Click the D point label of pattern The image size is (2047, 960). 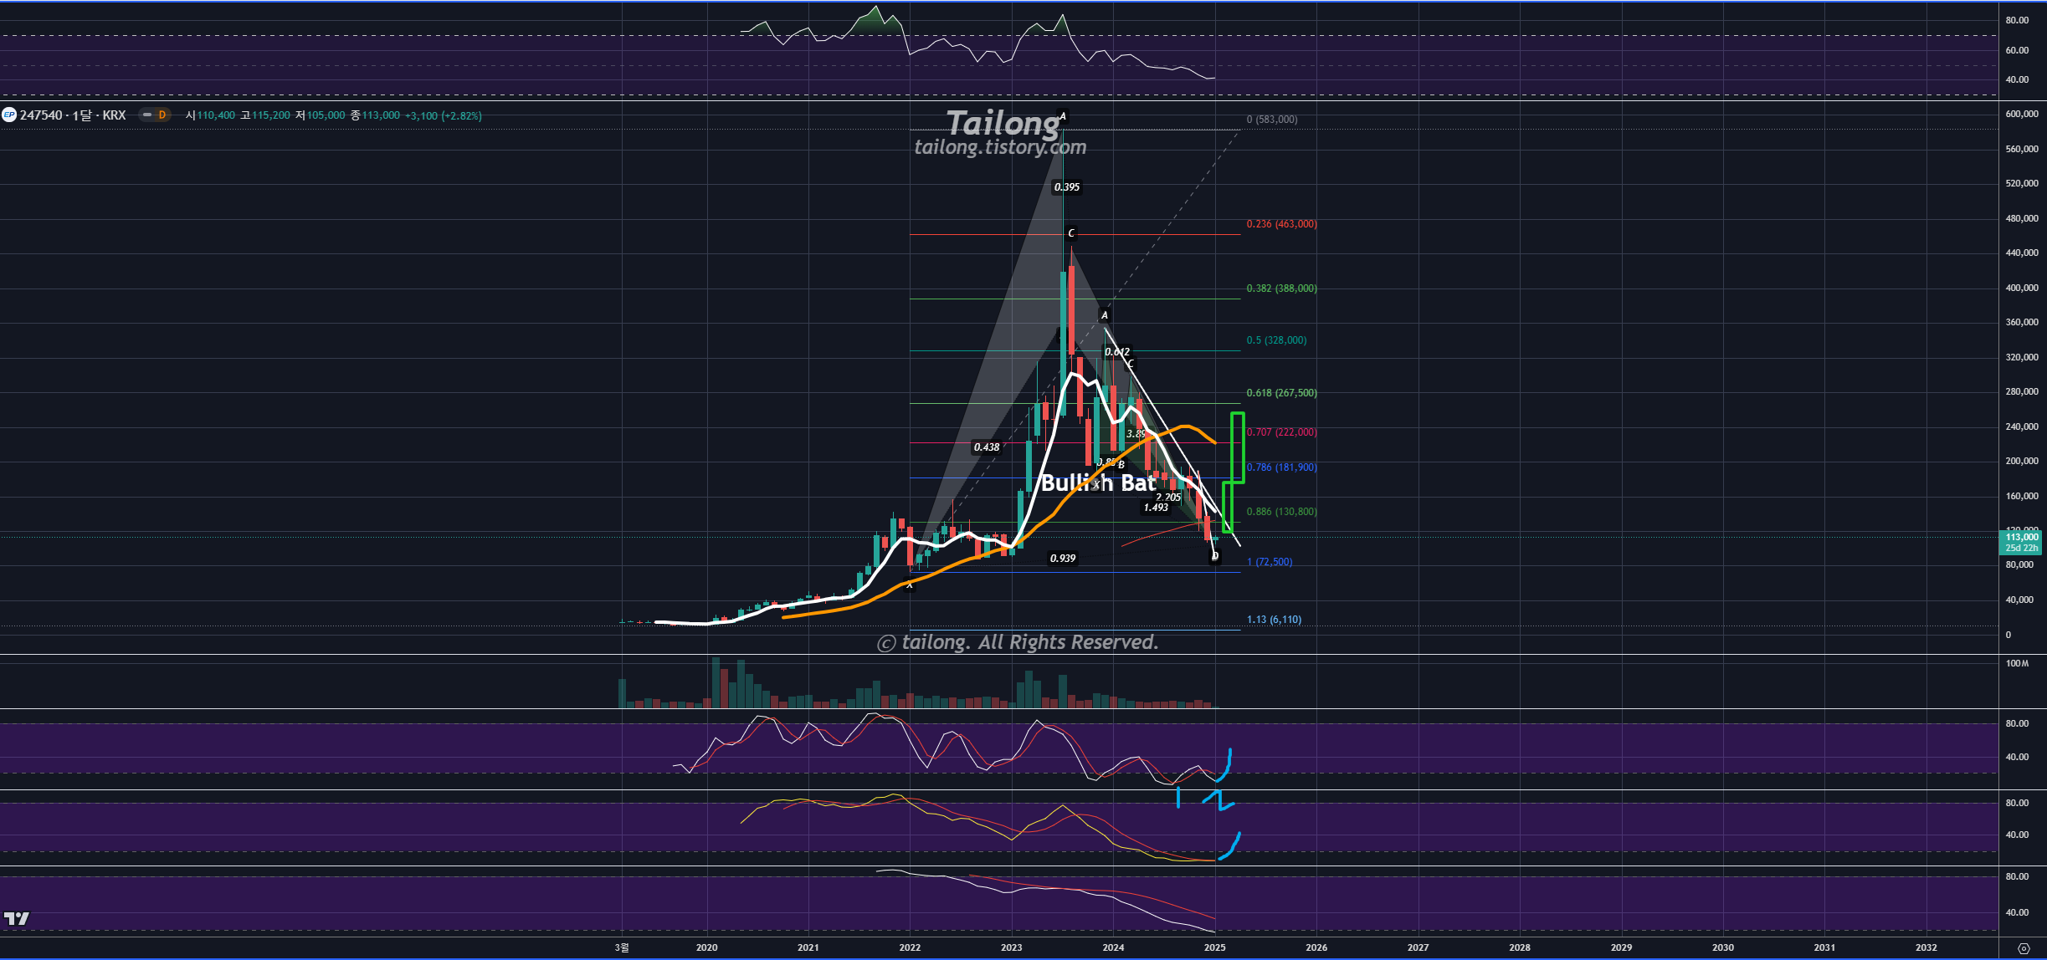coord(1214,556)
